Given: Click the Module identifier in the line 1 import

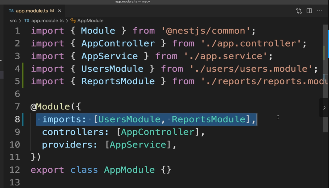Looking at the screenshot, I should [98, 31].
